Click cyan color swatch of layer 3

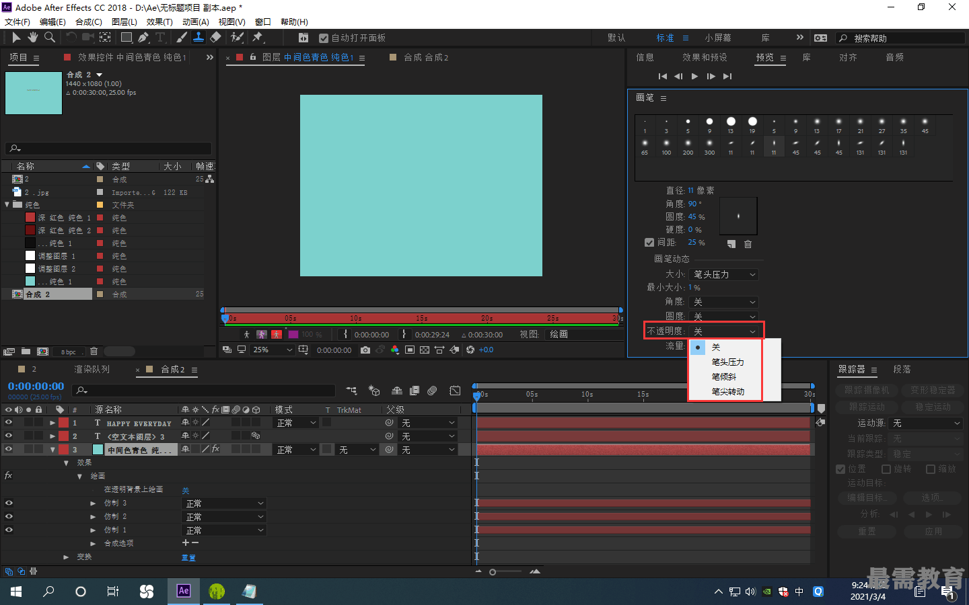[x=98, y=450]
